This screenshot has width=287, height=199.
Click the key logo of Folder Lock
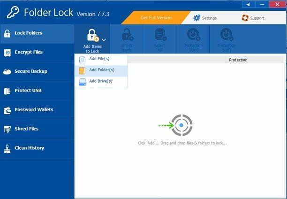pos(13,12)
